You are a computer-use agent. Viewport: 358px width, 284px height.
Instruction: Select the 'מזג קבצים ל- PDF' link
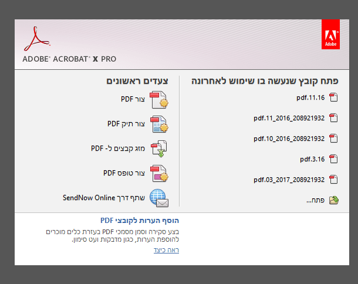pos(117,148)
